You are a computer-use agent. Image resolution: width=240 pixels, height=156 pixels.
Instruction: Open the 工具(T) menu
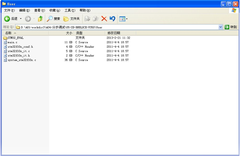pos(70,10)
